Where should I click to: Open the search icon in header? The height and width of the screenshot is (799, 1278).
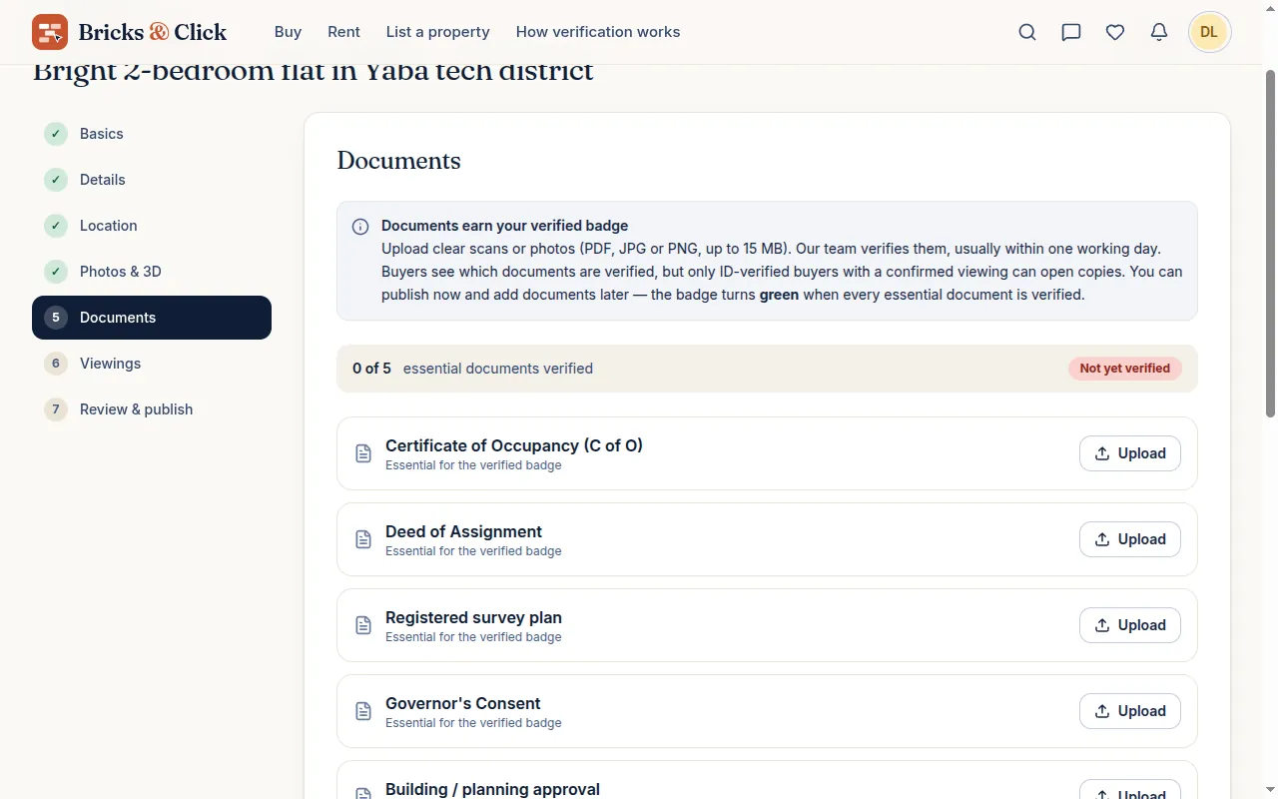pyautogui.click(x=1027, y=32)
